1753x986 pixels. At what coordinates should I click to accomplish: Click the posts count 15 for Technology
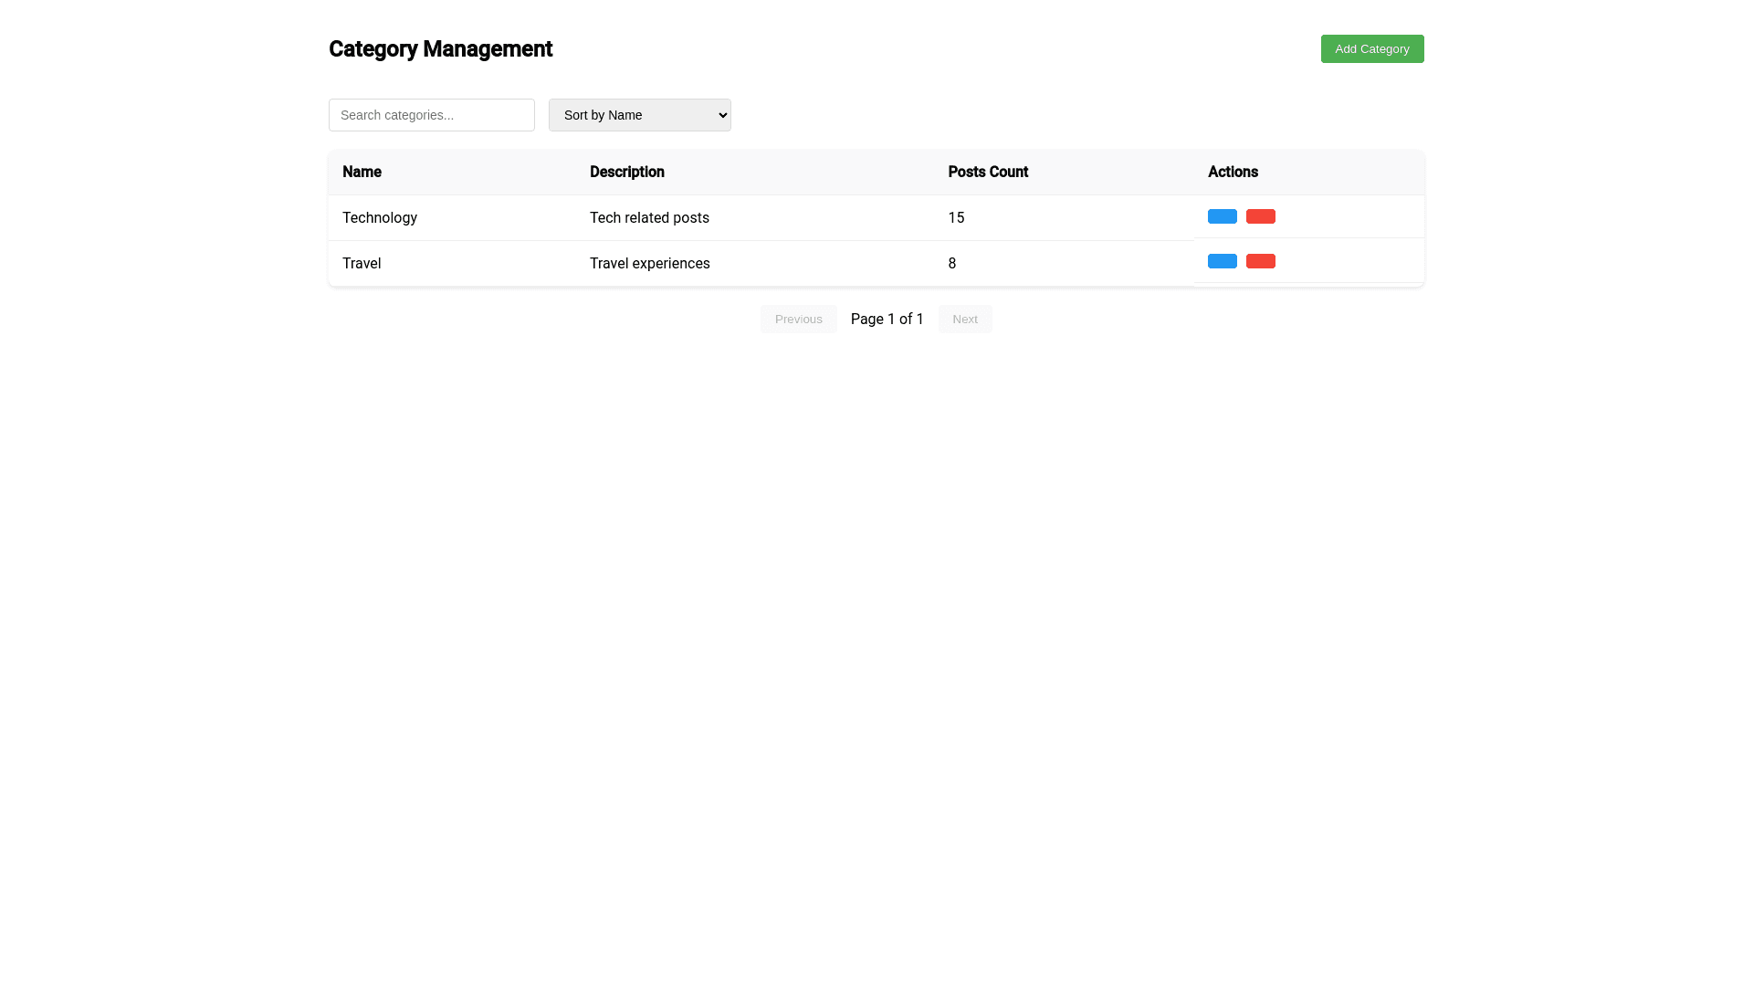tap(956, 217)
